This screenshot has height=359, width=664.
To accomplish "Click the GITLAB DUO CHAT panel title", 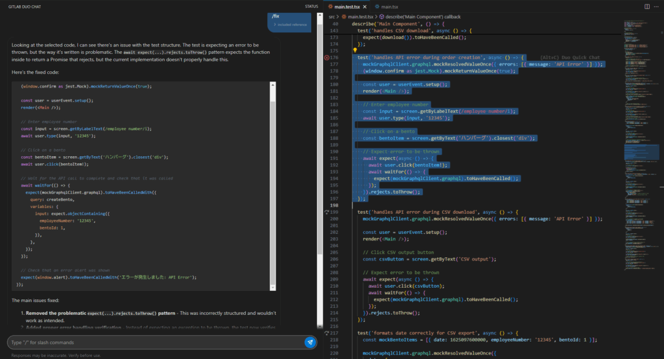I will (25, 6).
